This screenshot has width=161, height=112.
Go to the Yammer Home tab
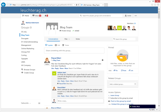26,16
